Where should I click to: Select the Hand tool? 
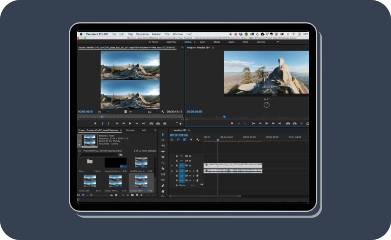[163, 191]
